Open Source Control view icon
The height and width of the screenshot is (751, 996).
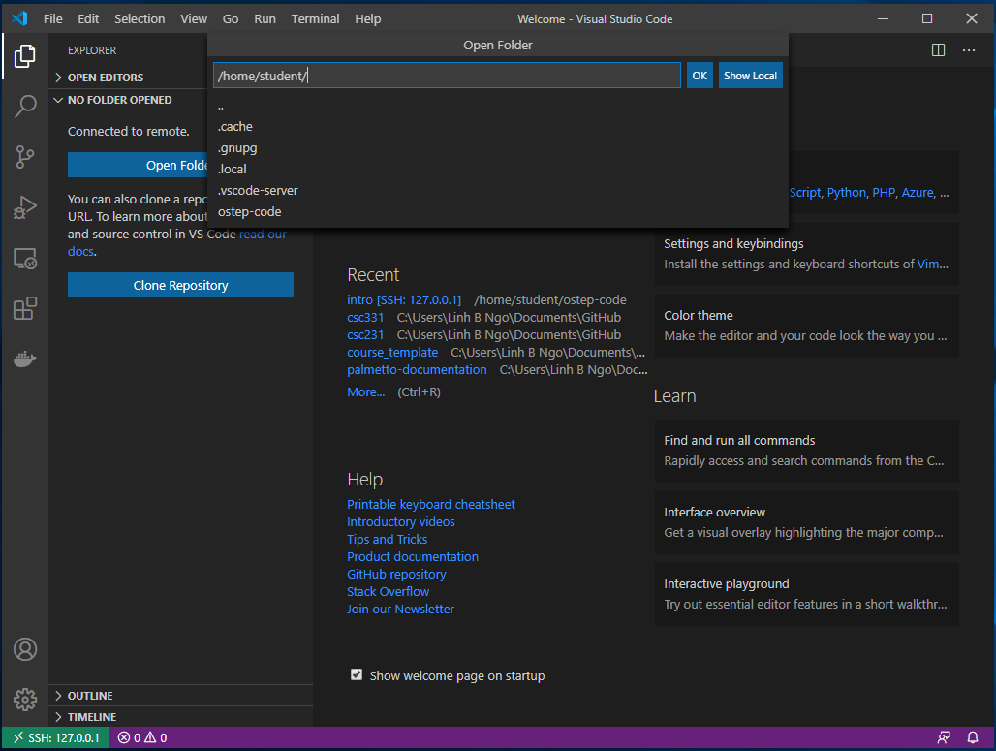coord(25,156)
